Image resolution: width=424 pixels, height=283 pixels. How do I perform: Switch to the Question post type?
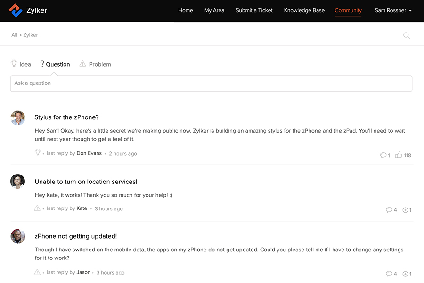click(55, 64)
